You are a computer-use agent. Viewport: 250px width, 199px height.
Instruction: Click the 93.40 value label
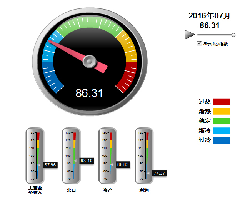[87, 161]
